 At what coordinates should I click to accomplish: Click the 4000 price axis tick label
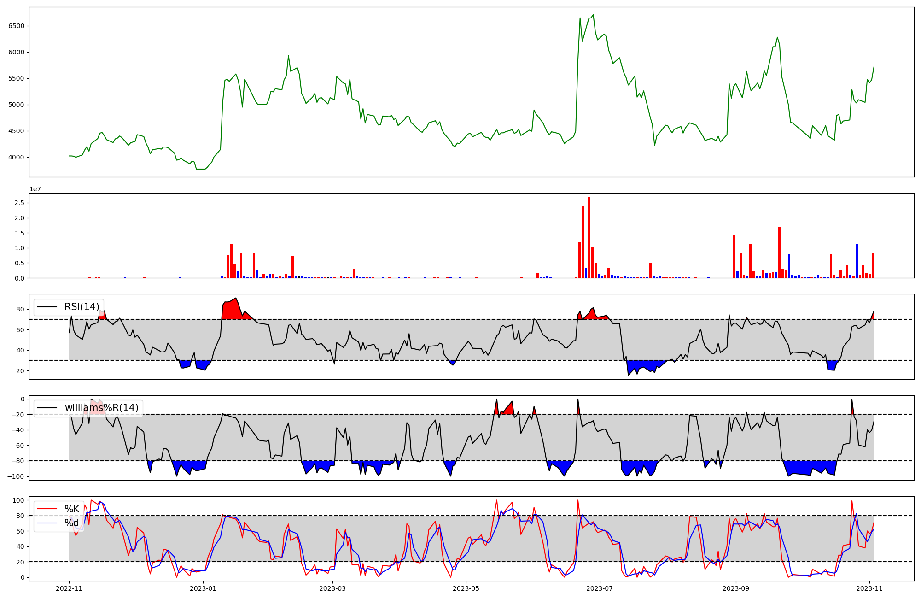(x=16, y=157)
